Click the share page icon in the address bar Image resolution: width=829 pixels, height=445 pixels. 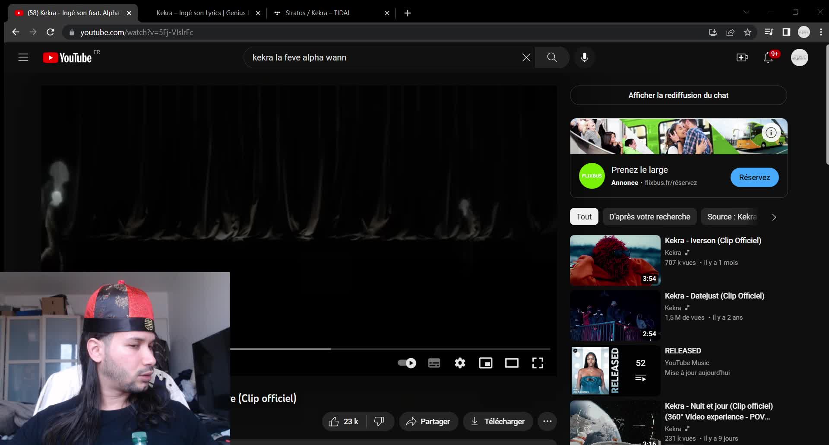point(730,32)
